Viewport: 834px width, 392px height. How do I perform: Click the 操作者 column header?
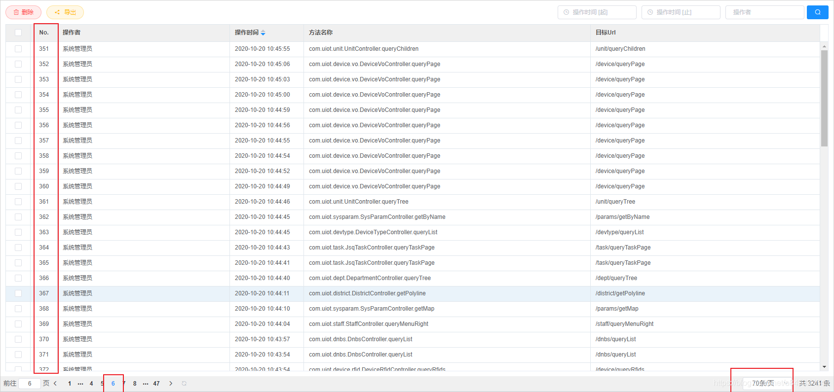point(72,33)
